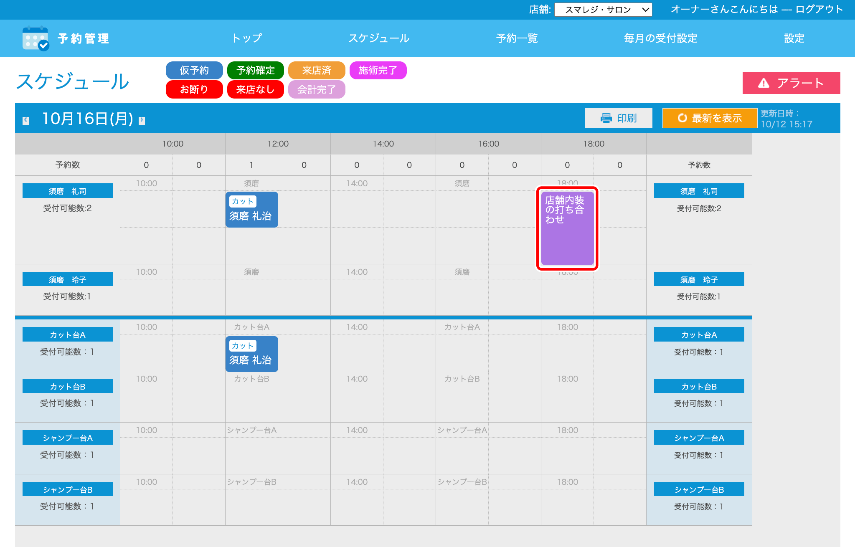Screen dimensions: 855x547
Task: Click the ログアウト link
Action: 819,9
